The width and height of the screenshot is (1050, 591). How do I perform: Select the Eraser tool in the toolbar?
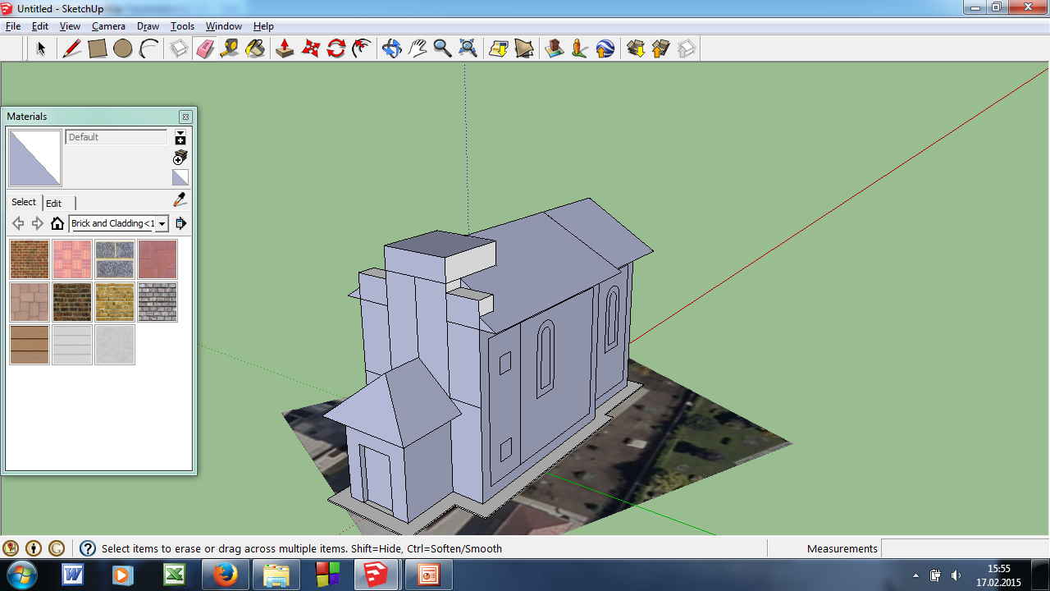click(x=204, y=49)
